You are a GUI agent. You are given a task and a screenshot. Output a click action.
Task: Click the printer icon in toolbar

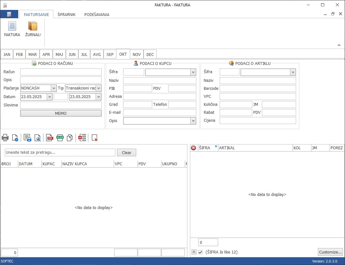pyautogui.click(x=5, y=138)
